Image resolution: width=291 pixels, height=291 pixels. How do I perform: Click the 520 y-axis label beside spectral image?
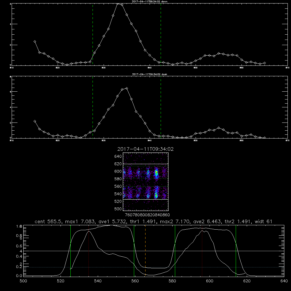tap(118, 201)
